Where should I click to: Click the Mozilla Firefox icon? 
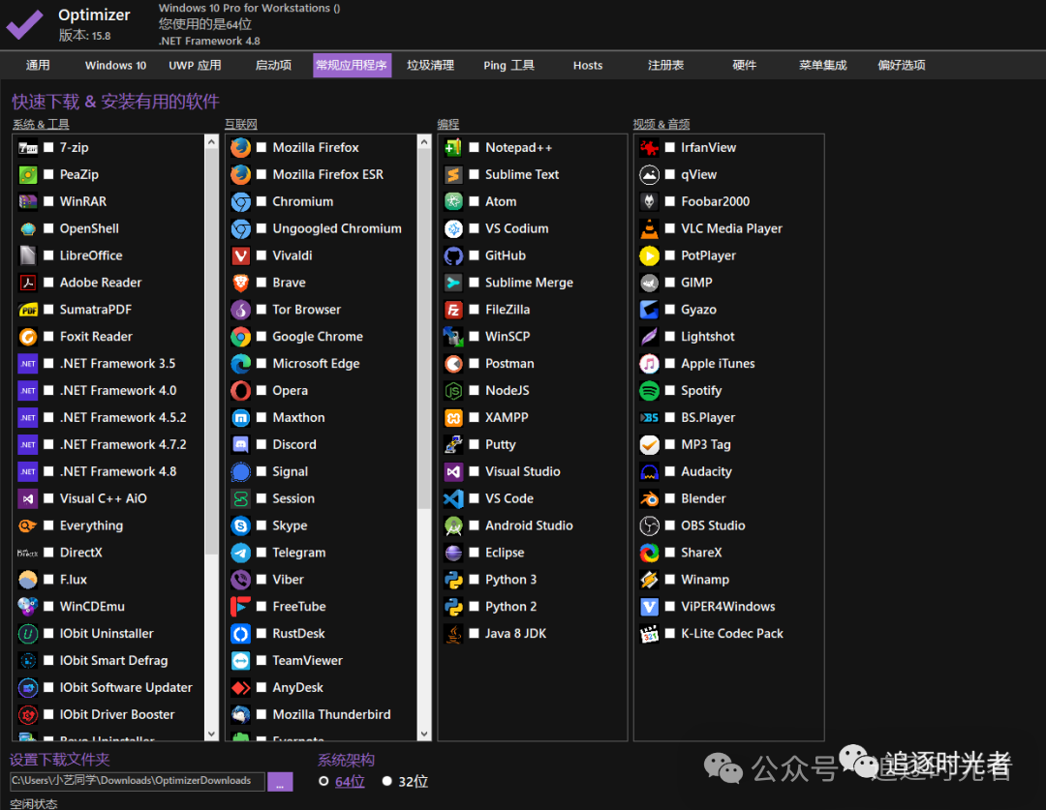pyautogui.click(x=241, y=147)
